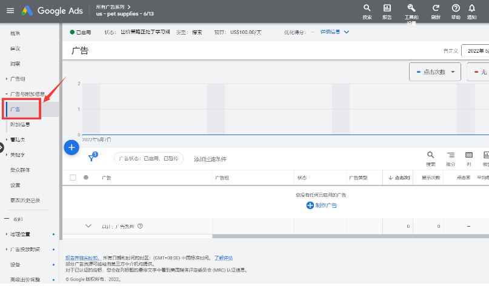Open the notifications bell icon
The image size is (489, 286).
[x=472, y=8]
